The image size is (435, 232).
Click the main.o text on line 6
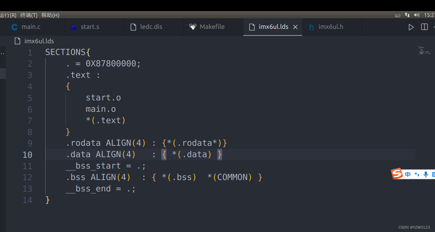101,109
